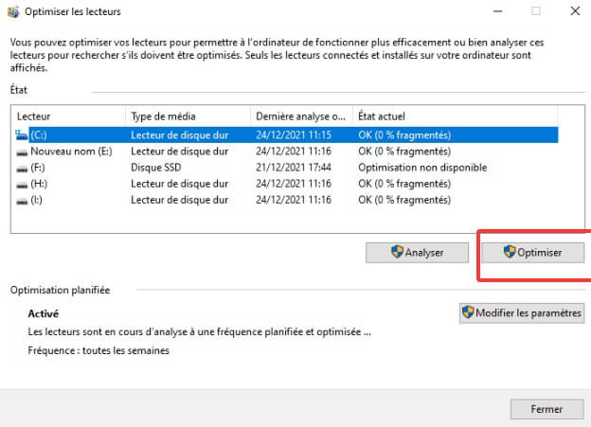Click the C: drive icon
Image resolution: width=591 pixels, height=427 pixels.
point(22,135)
